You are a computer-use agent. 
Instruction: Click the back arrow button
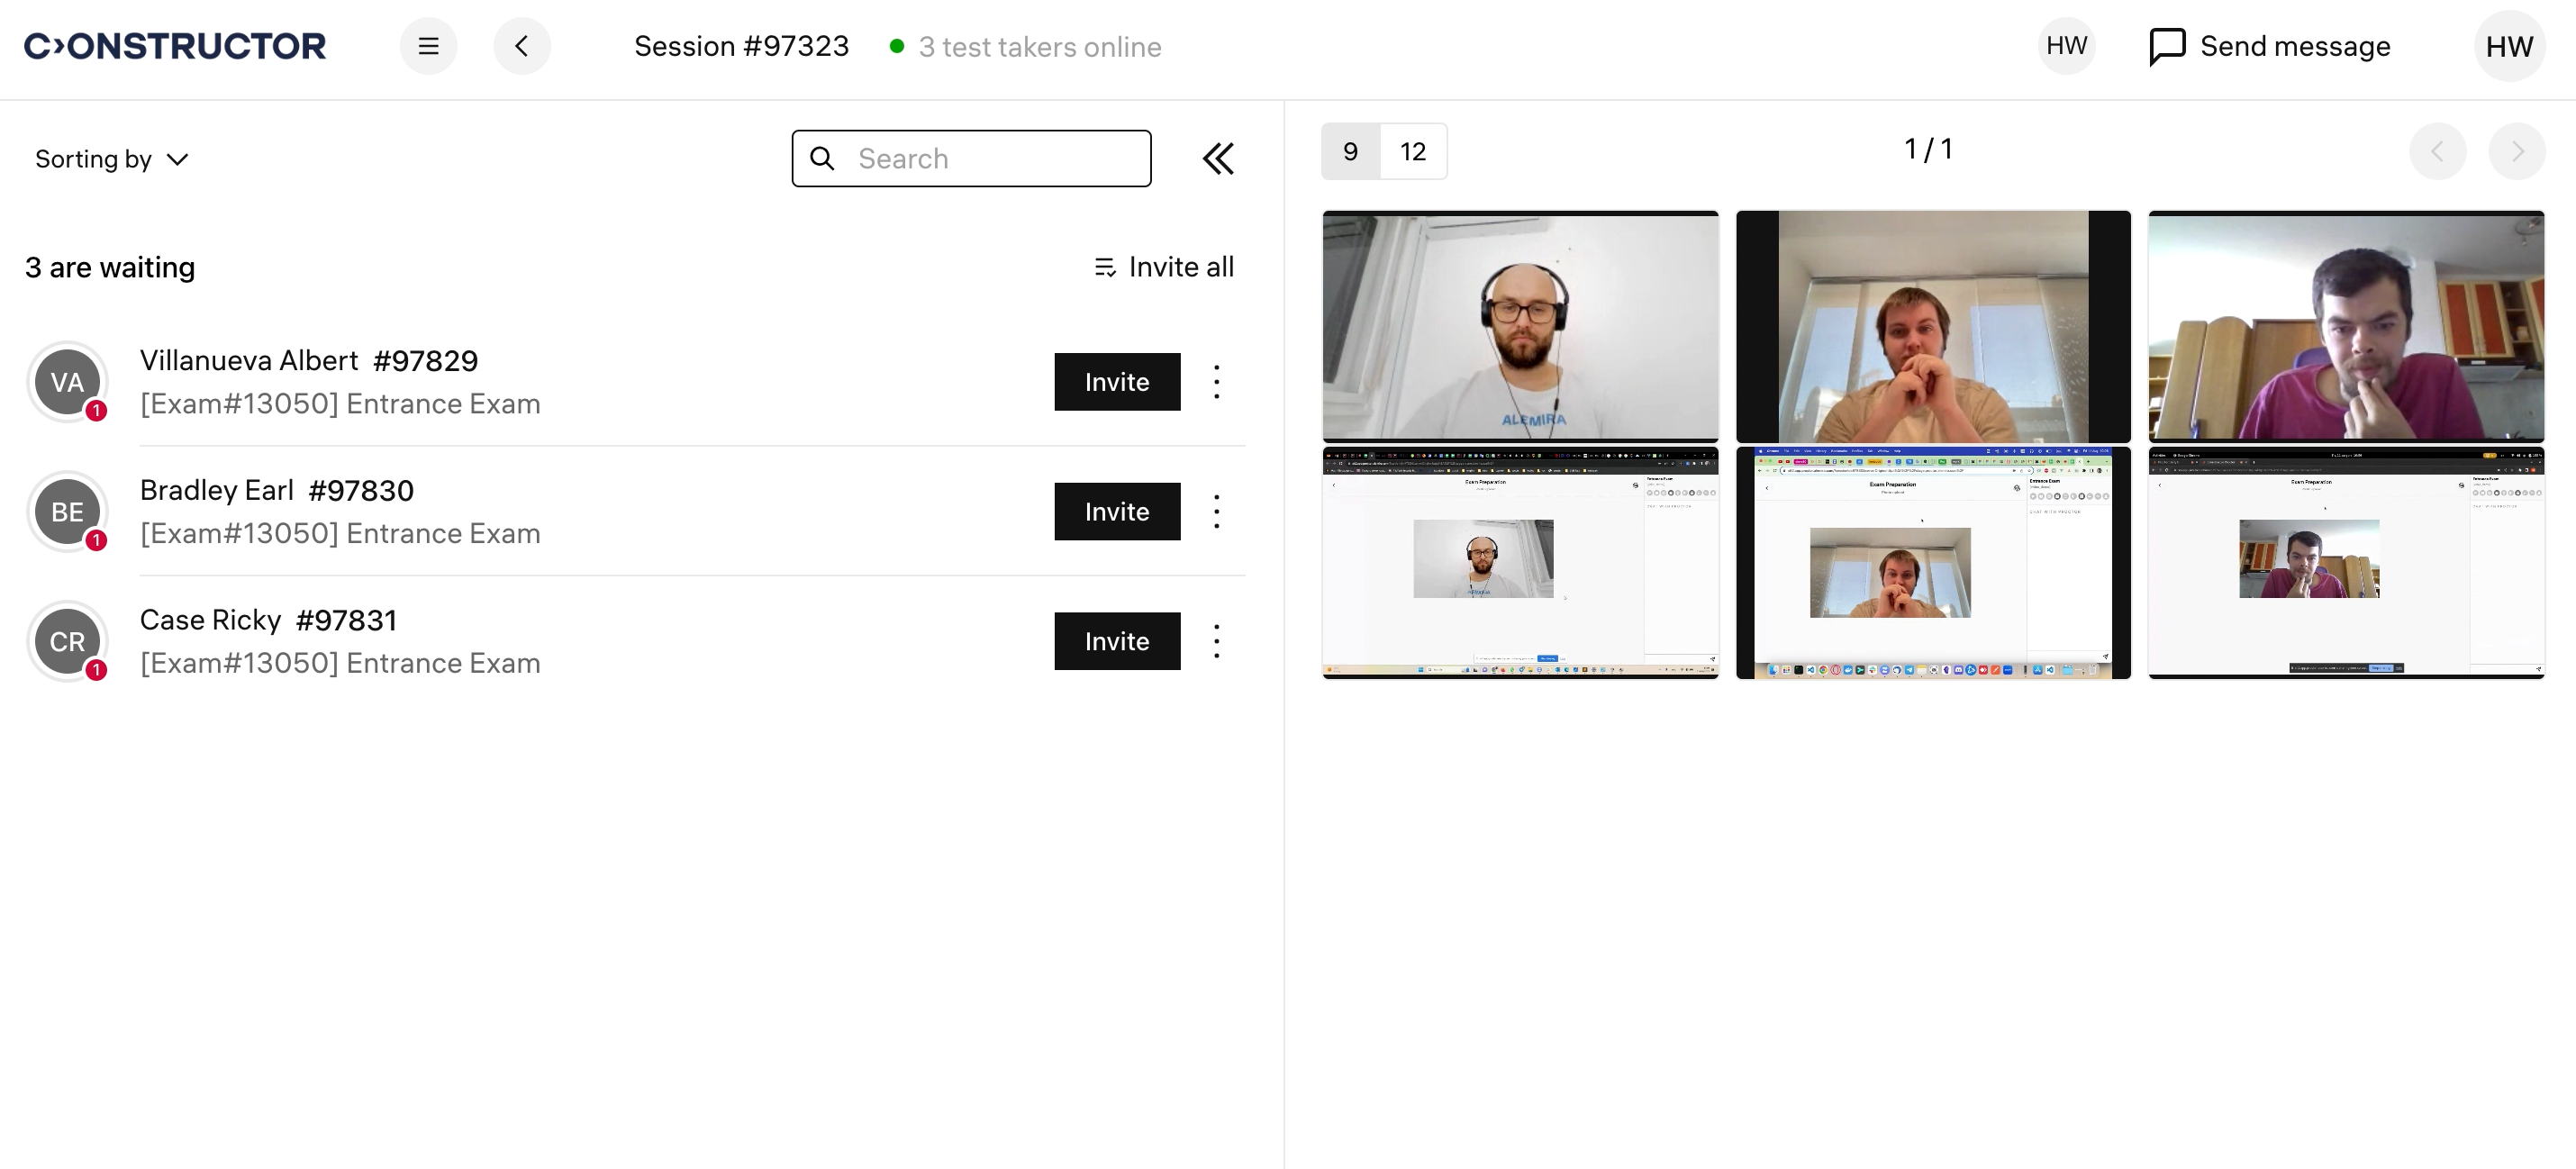tap(521, 46)
